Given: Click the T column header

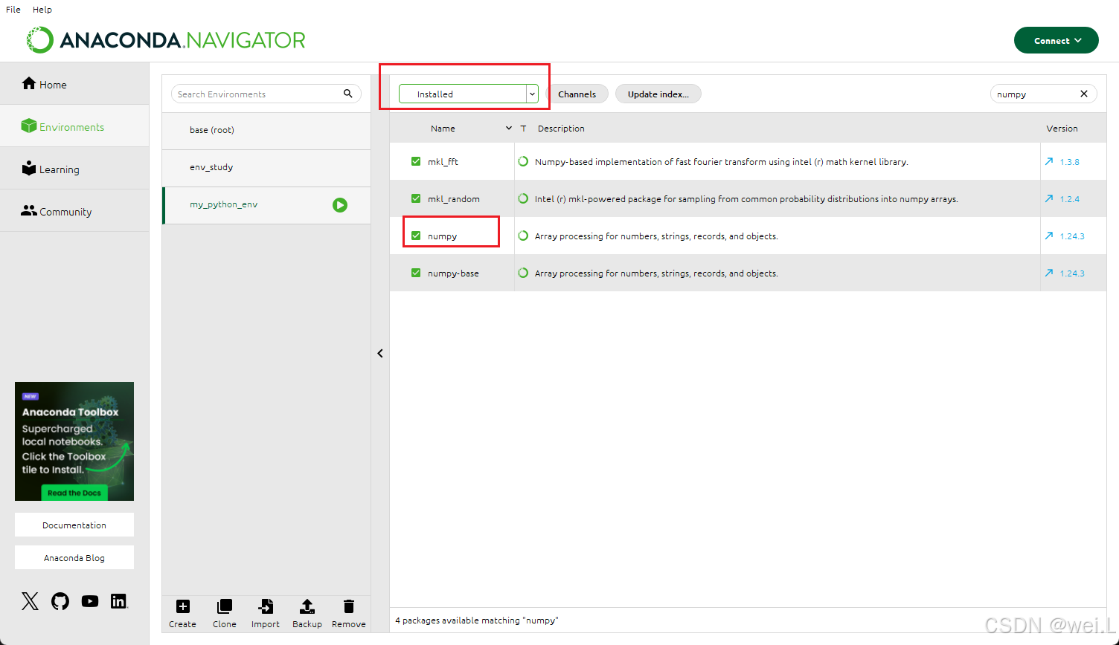Looking at the screenshot, I should [x=523, y=129].
